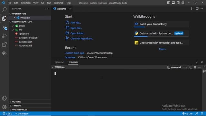
Task: Click Unsaved: 0 status bar item
Action: click(x=22, y=114)
